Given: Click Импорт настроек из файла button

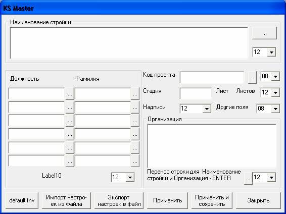Looking at the screenshot, I should [x=66, y=200].
